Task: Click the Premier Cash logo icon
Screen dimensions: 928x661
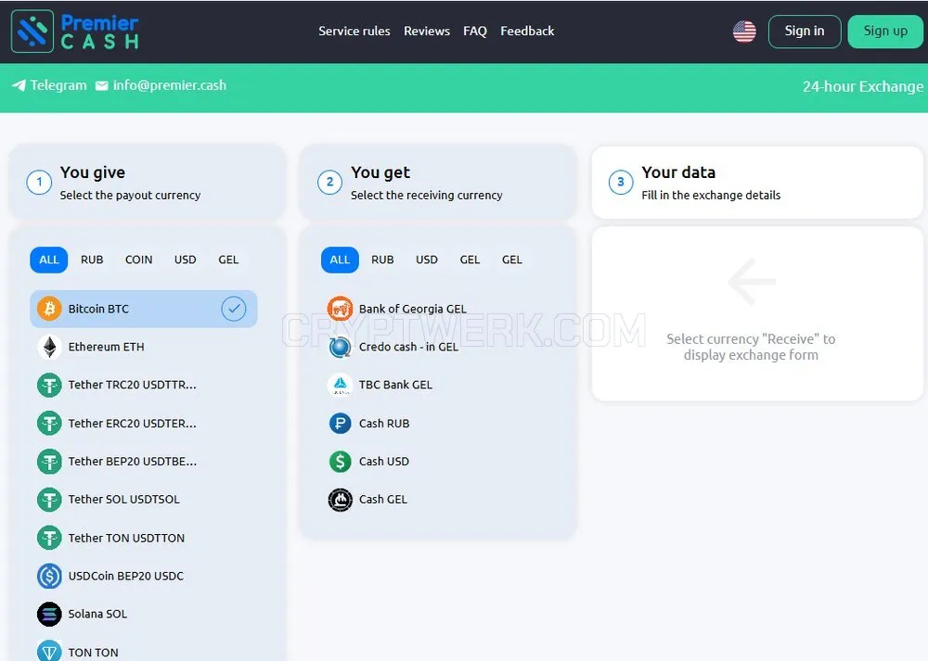Action: point(32,32)
